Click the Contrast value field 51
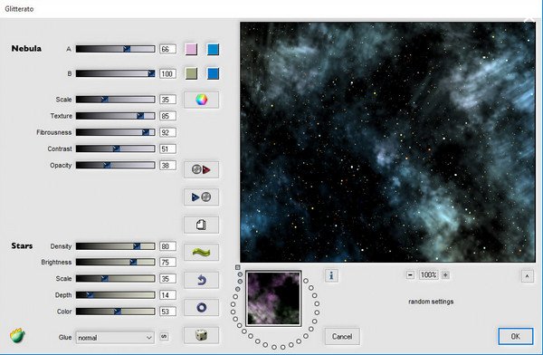543x355 pixels. [x=167, y=149]
